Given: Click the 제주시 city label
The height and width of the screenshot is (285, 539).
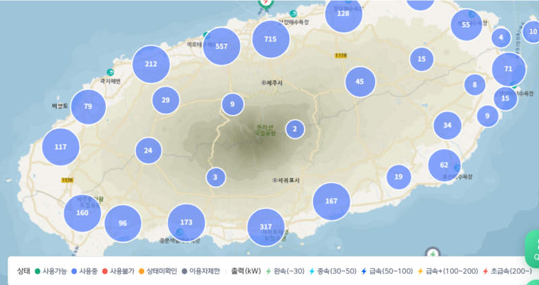Looking at the screenshot, I should coord(274,83).
